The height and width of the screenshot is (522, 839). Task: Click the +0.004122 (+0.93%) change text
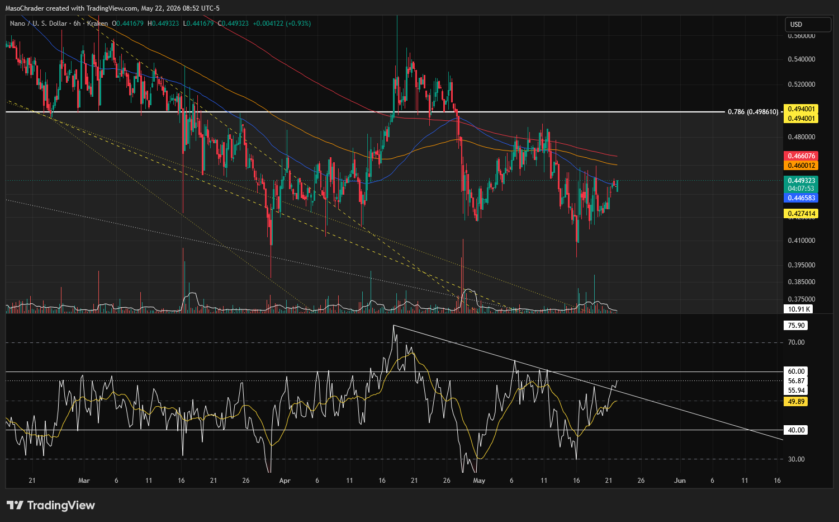tap(282, 23)
